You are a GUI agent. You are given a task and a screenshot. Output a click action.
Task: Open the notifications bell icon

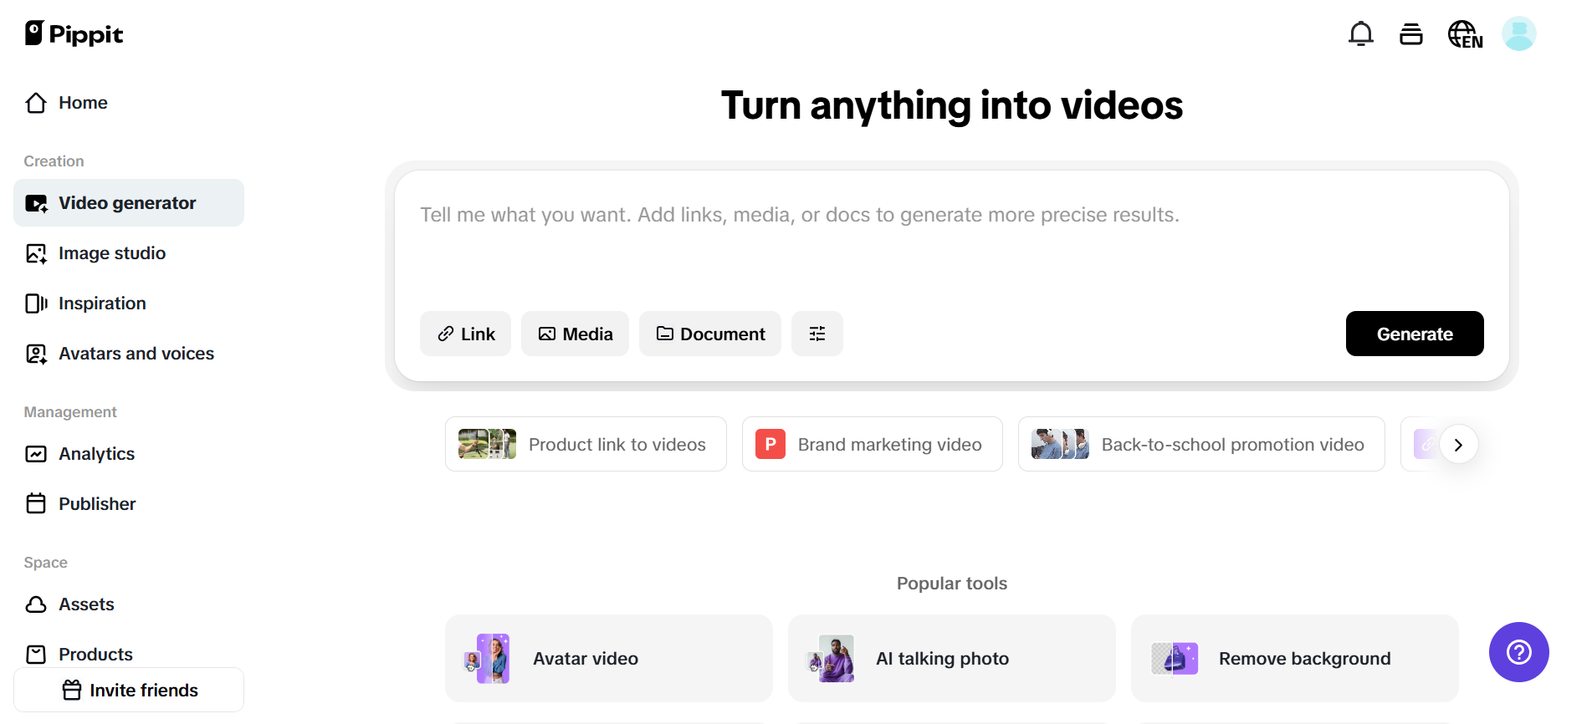coord(1360,34)
